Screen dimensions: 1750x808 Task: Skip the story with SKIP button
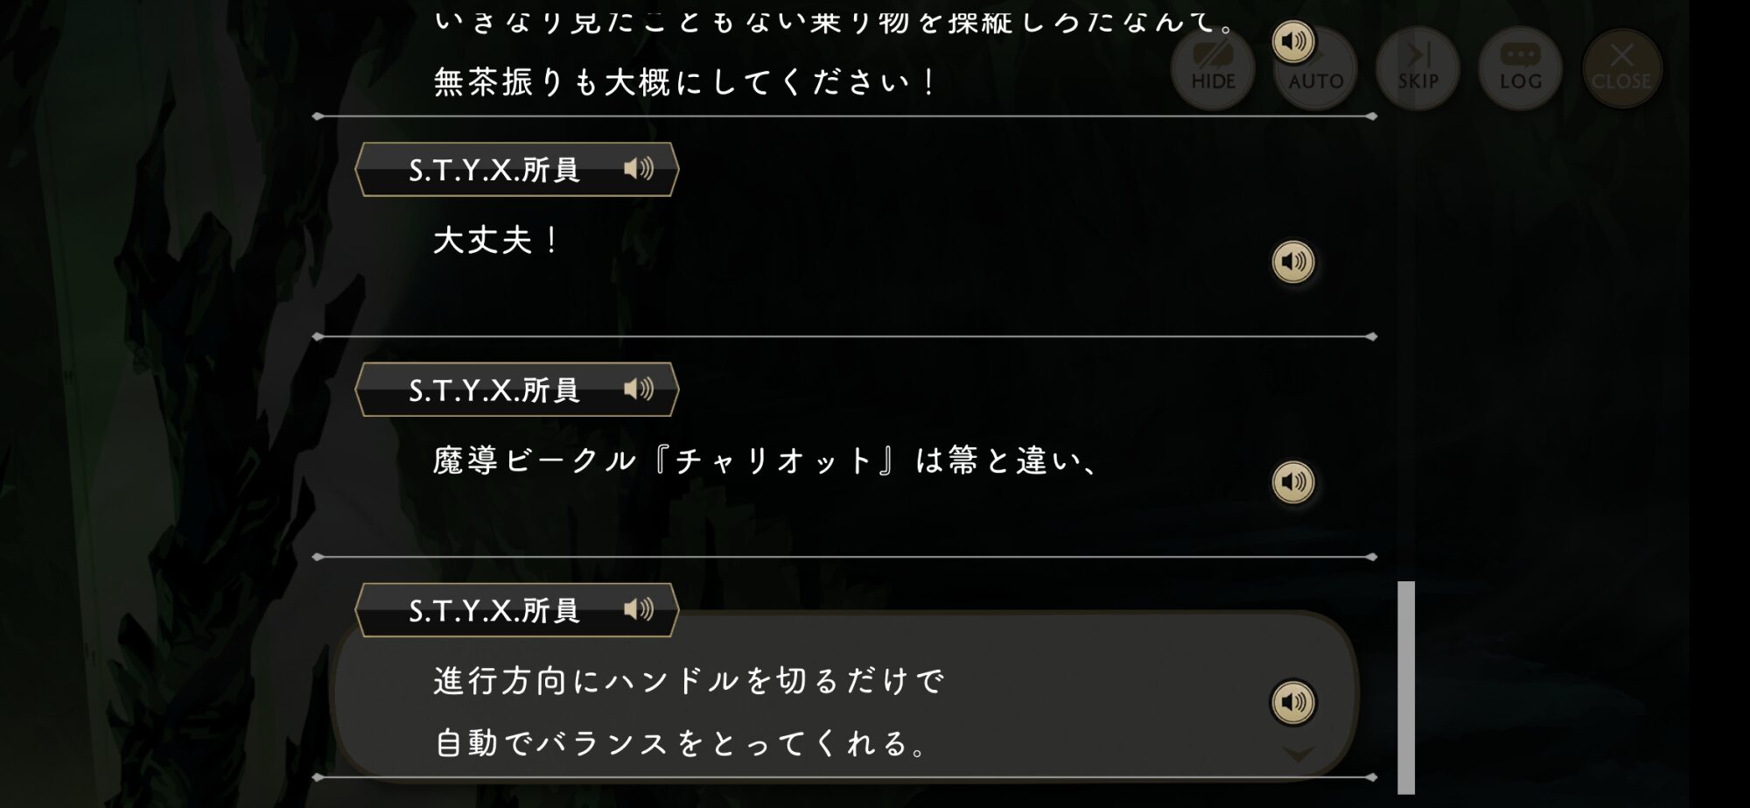[x=1417, y=68]
